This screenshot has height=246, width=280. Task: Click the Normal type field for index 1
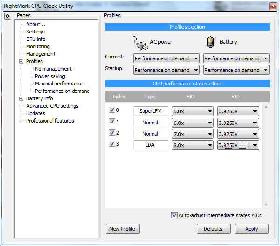pyautogui.click(x=150, y=123)
